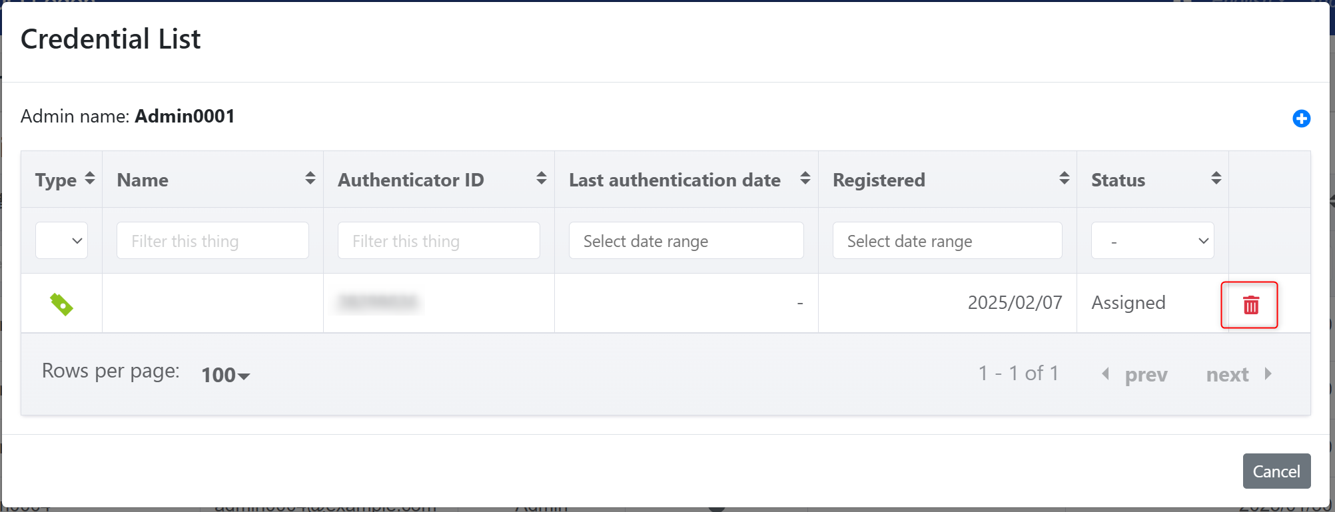Image resolution: width=1335 pixels, height=512 pixels.
Task: Sort by Registered column arrows
Action: point(1065,178)
